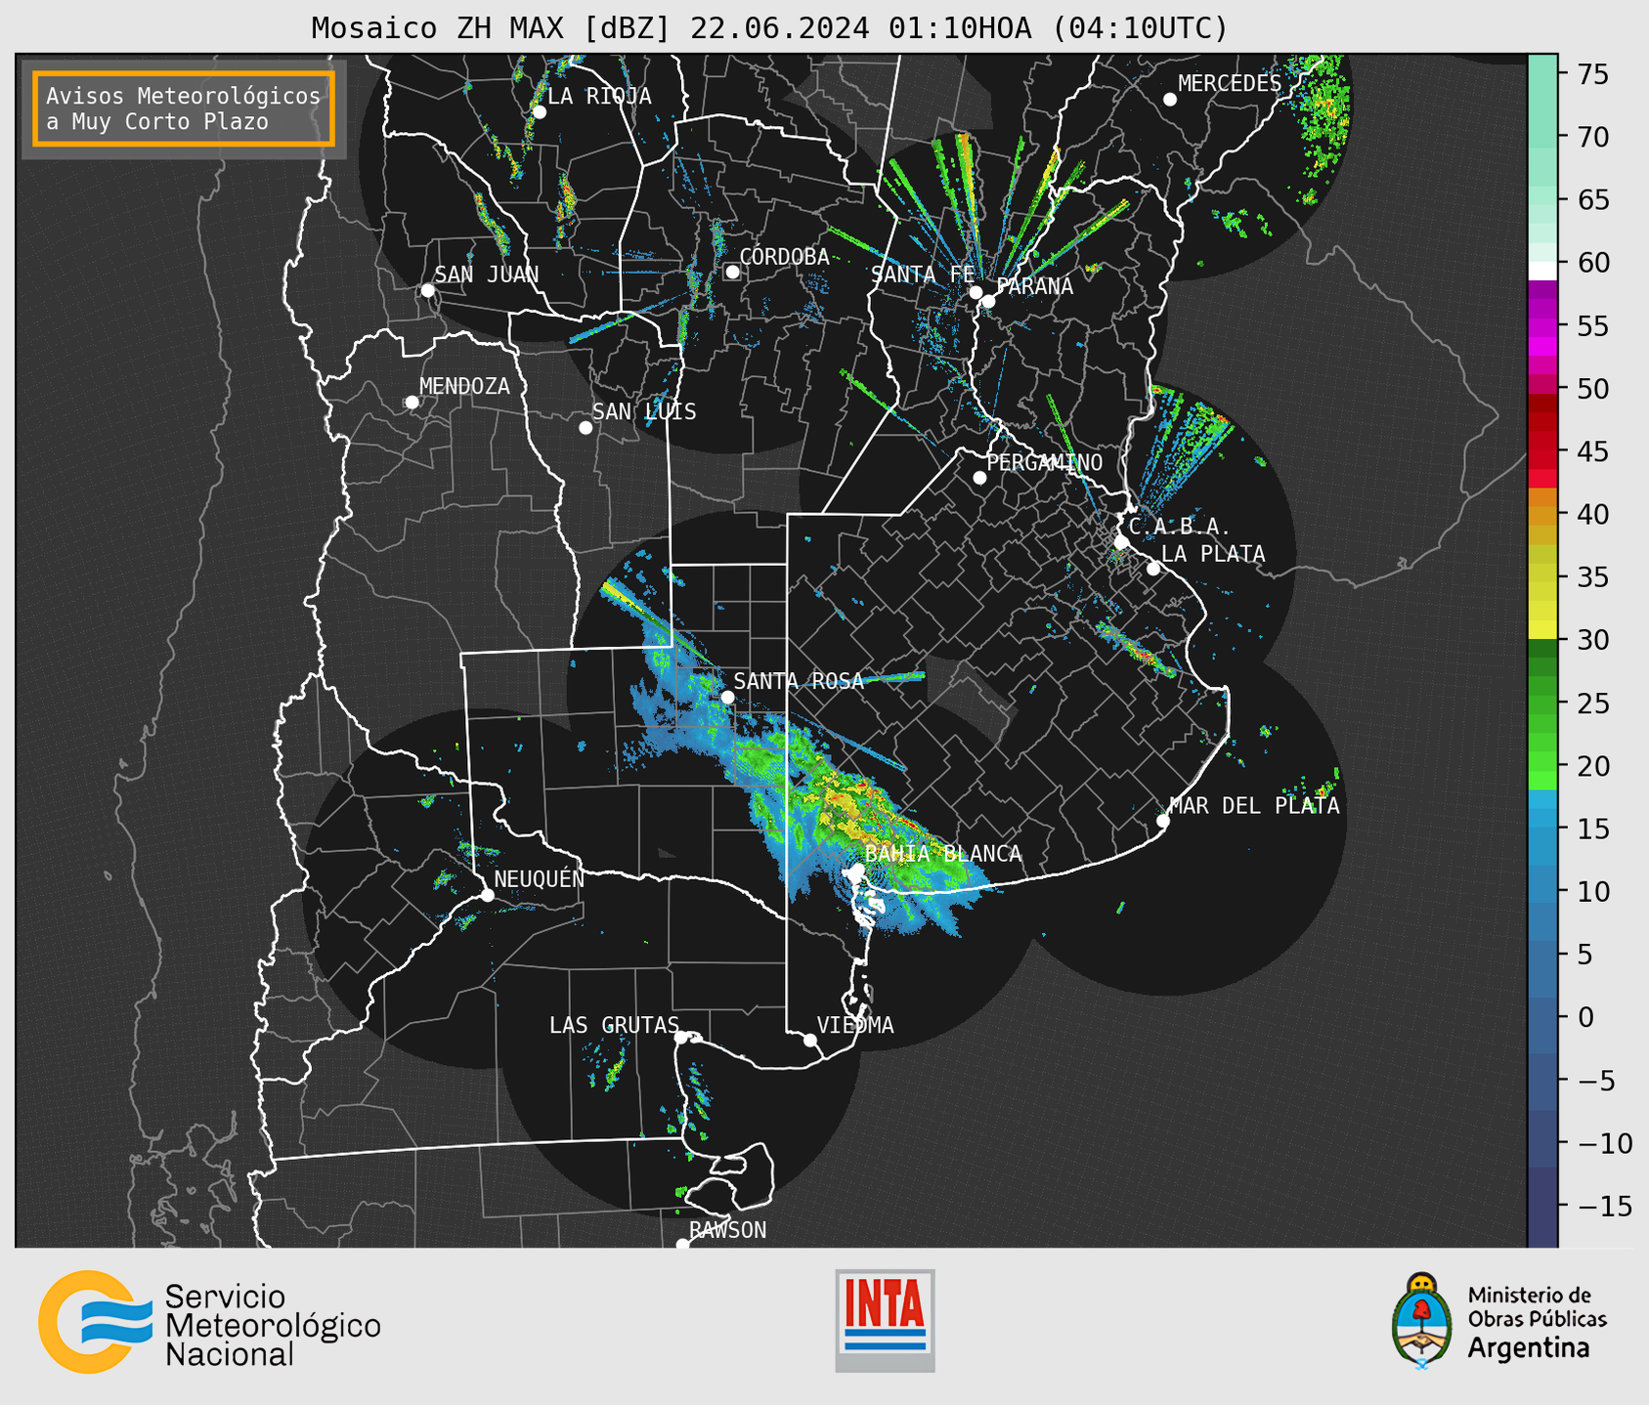Click the Las Grutas city marker dot
Viewport: 1649px width, 1405px height.
681,1038
